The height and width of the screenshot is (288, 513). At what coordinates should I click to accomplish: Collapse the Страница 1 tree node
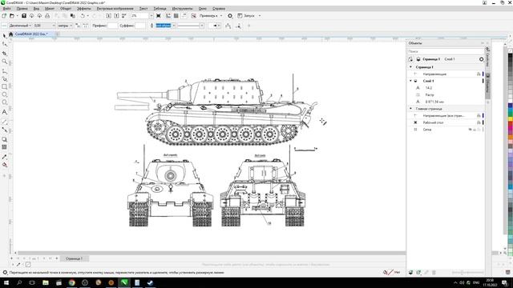411,67
